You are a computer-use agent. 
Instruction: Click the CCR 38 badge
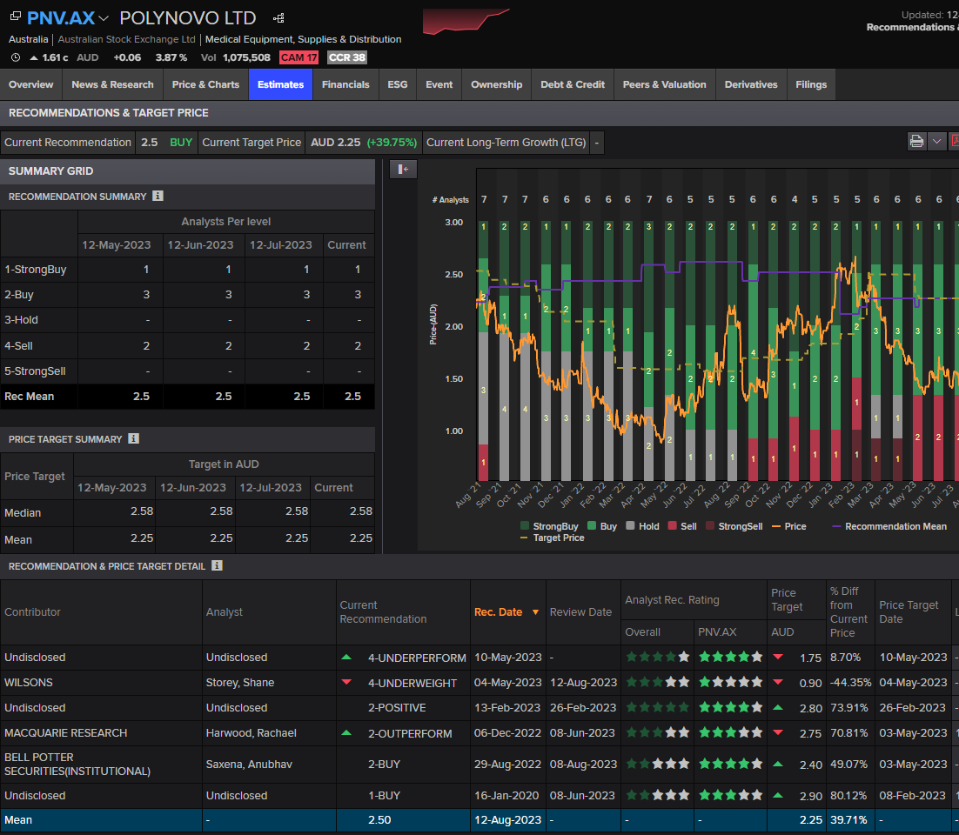coord(346,57)
